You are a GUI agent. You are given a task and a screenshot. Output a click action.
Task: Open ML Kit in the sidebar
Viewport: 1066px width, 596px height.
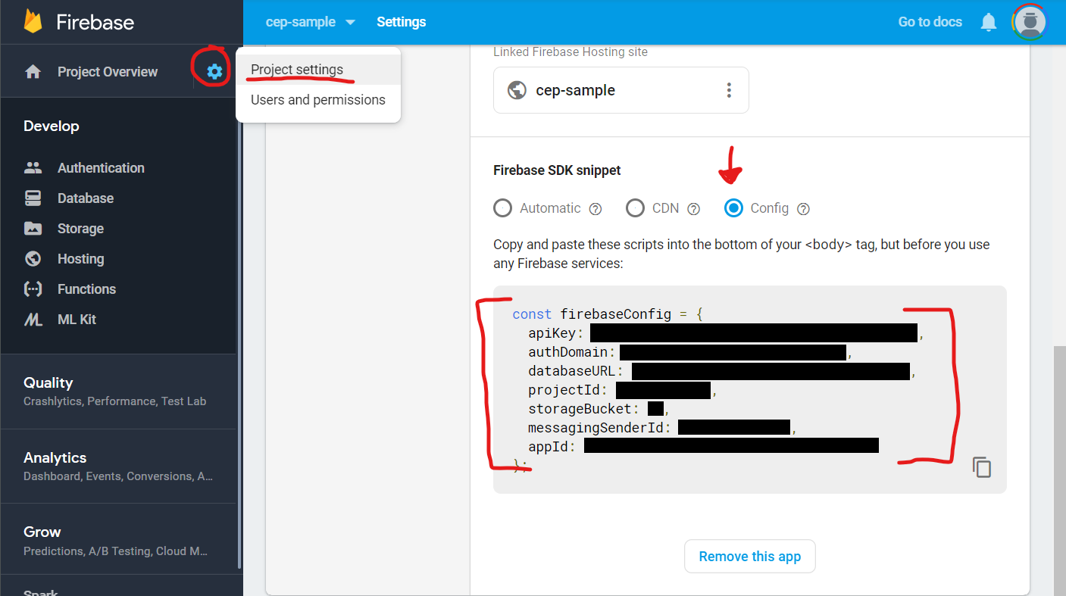click(77, 320)
